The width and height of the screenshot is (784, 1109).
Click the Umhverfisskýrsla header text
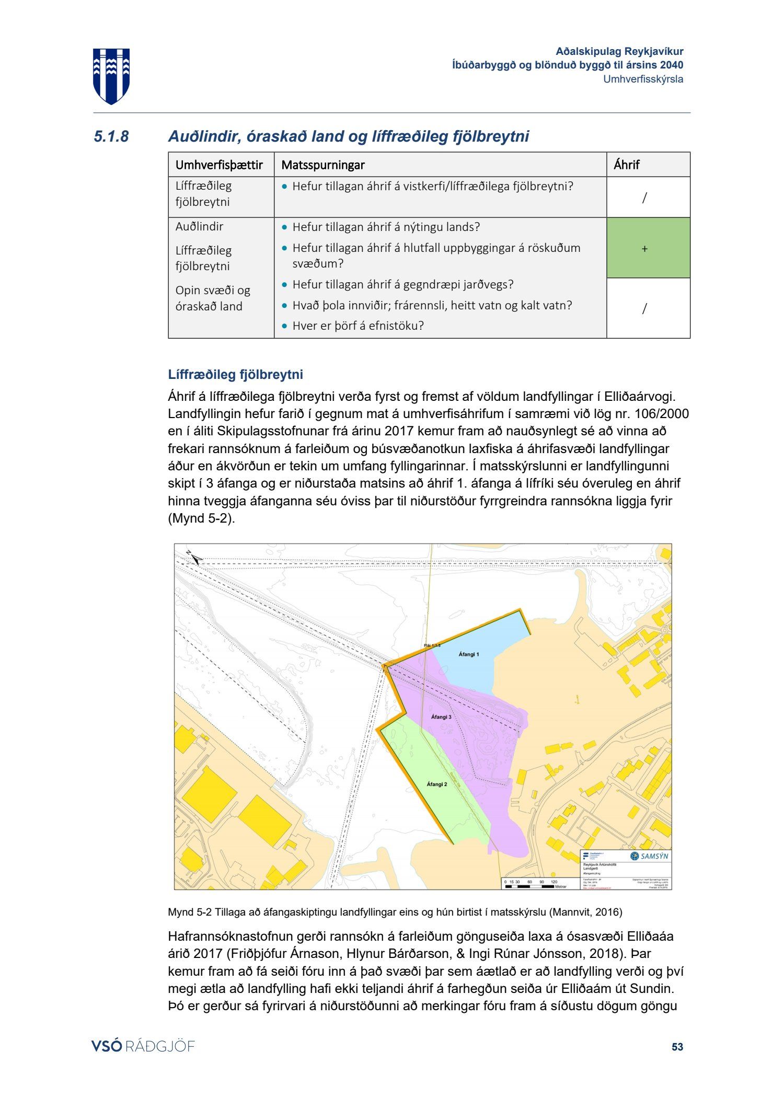tap(643, 79)
